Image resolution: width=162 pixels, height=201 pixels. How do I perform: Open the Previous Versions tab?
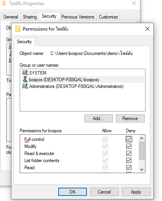pos(78,17)
